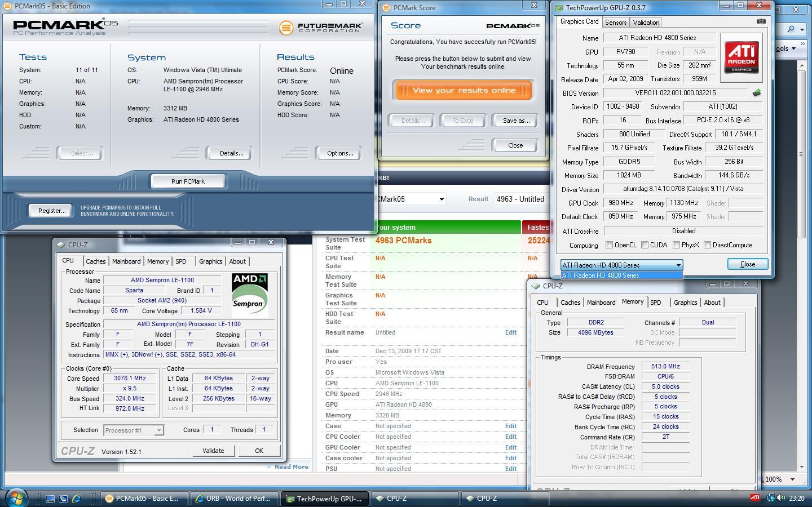Open SPD tab in CPU-tab CPU-Z window
The image size is (812, 507).
(180, 261)
